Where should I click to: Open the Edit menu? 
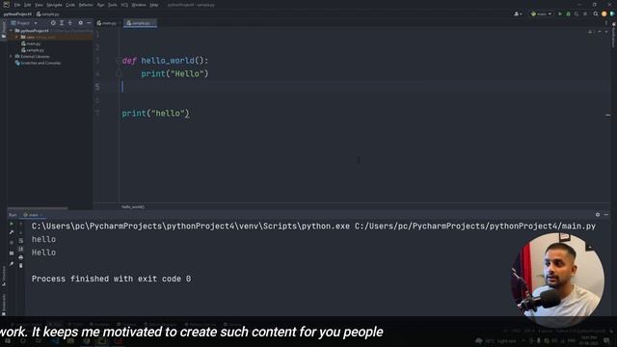coord(28,5)
